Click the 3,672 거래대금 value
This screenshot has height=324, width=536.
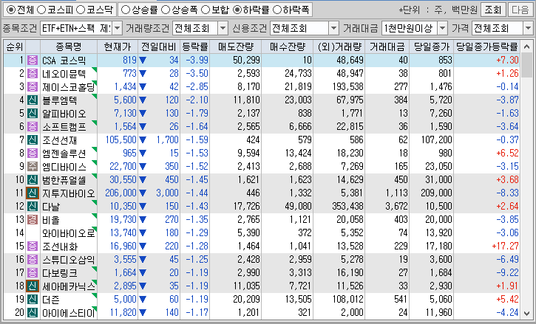[x=396, y=207]
